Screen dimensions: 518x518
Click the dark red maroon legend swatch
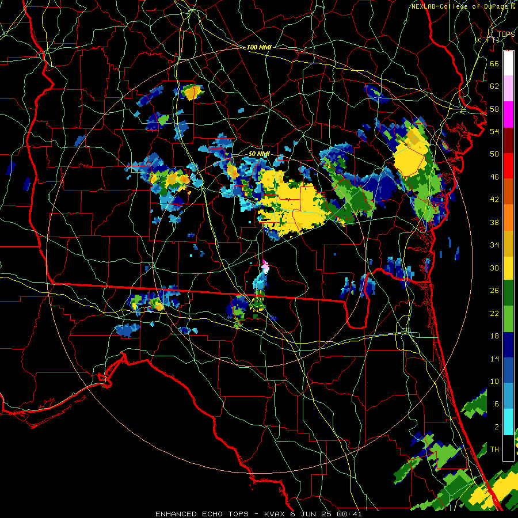point(508,140)
